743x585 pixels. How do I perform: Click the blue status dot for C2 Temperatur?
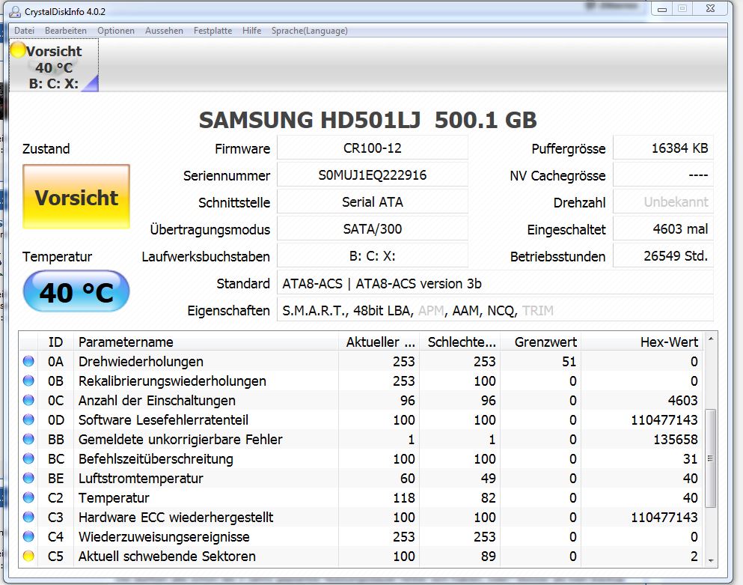pos(28,497)
